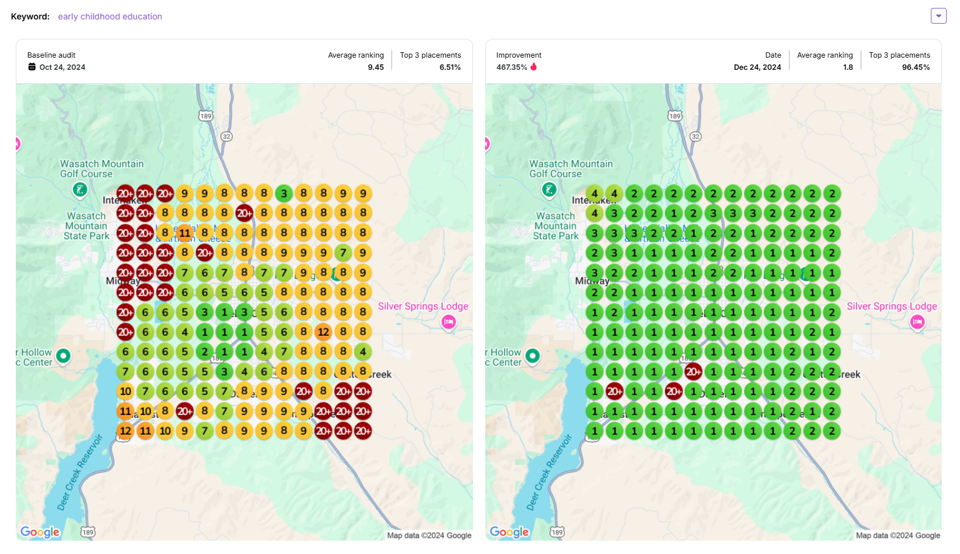
Task: Select Silver Springs Lodge hotel pin on baseline map
Action: (449, 322)
